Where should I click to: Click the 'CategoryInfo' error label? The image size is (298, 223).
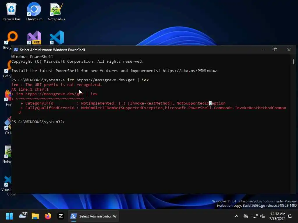39,103
